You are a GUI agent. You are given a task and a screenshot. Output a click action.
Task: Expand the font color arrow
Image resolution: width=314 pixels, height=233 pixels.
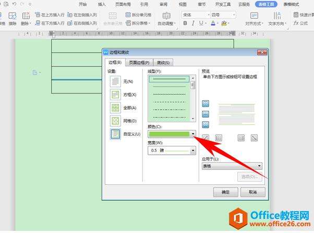pyautogui.click(x=218, y=24)
